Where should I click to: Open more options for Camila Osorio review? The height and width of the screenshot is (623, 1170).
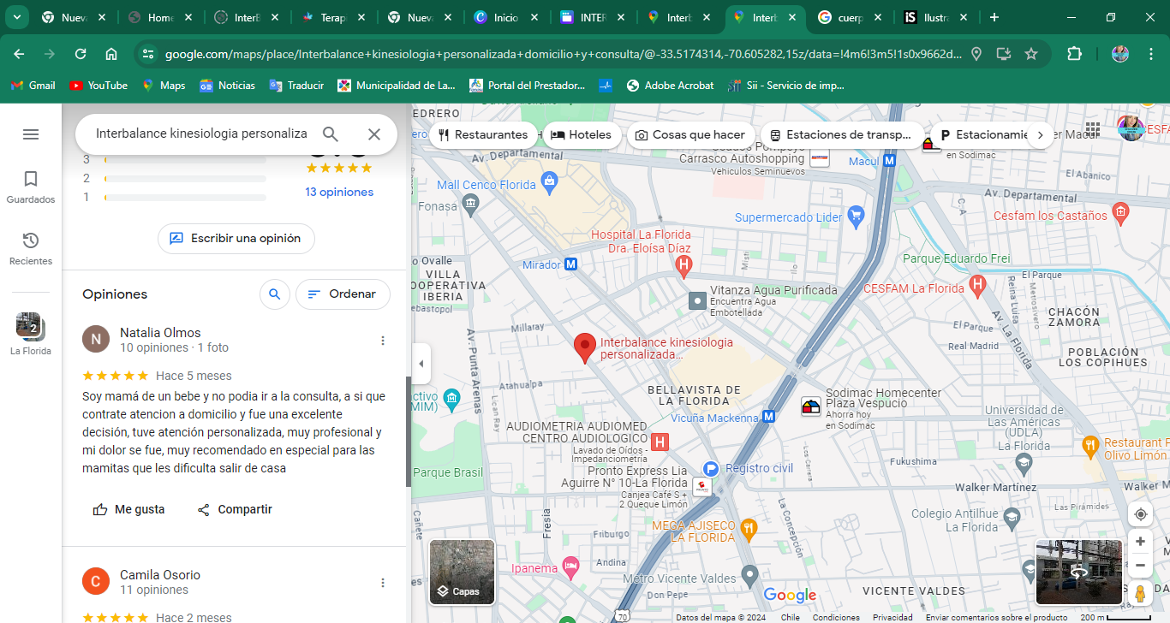pyautogui.click(x=383, y=583)
